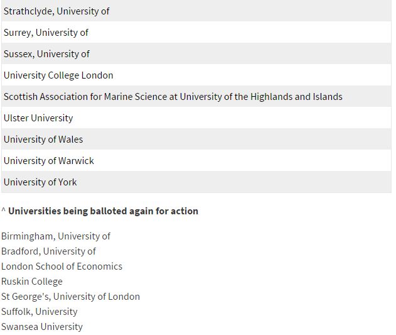
Task: Click the Strathclyde, University of row
Action: [x=196, y=11]
